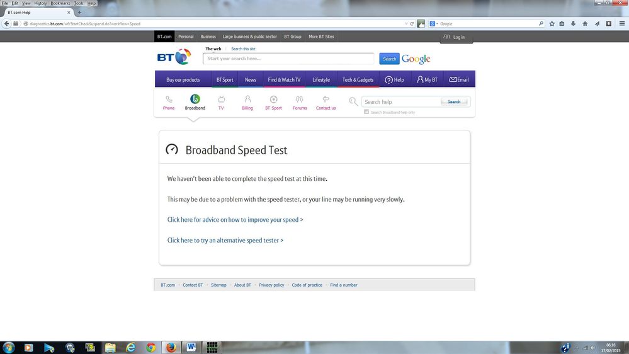The width and height of the screenshot is (629, 354).
Task: Select the Broadband help icon
Action: click(x=195, y=102)
